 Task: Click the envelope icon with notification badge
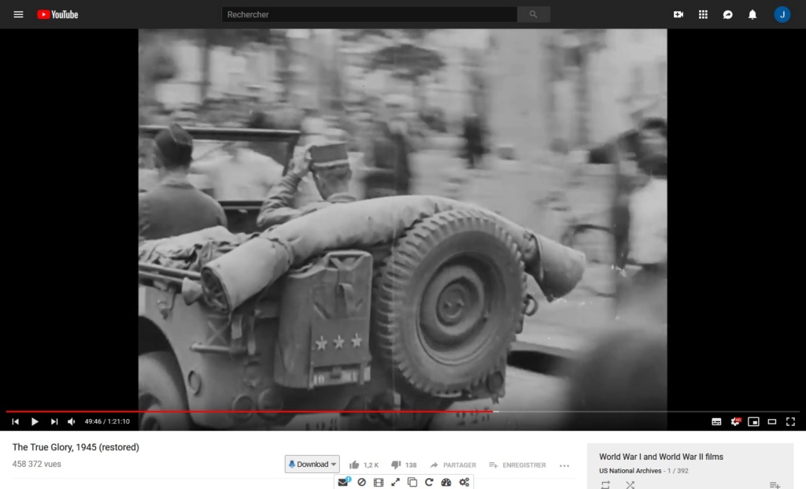point(344,482)
